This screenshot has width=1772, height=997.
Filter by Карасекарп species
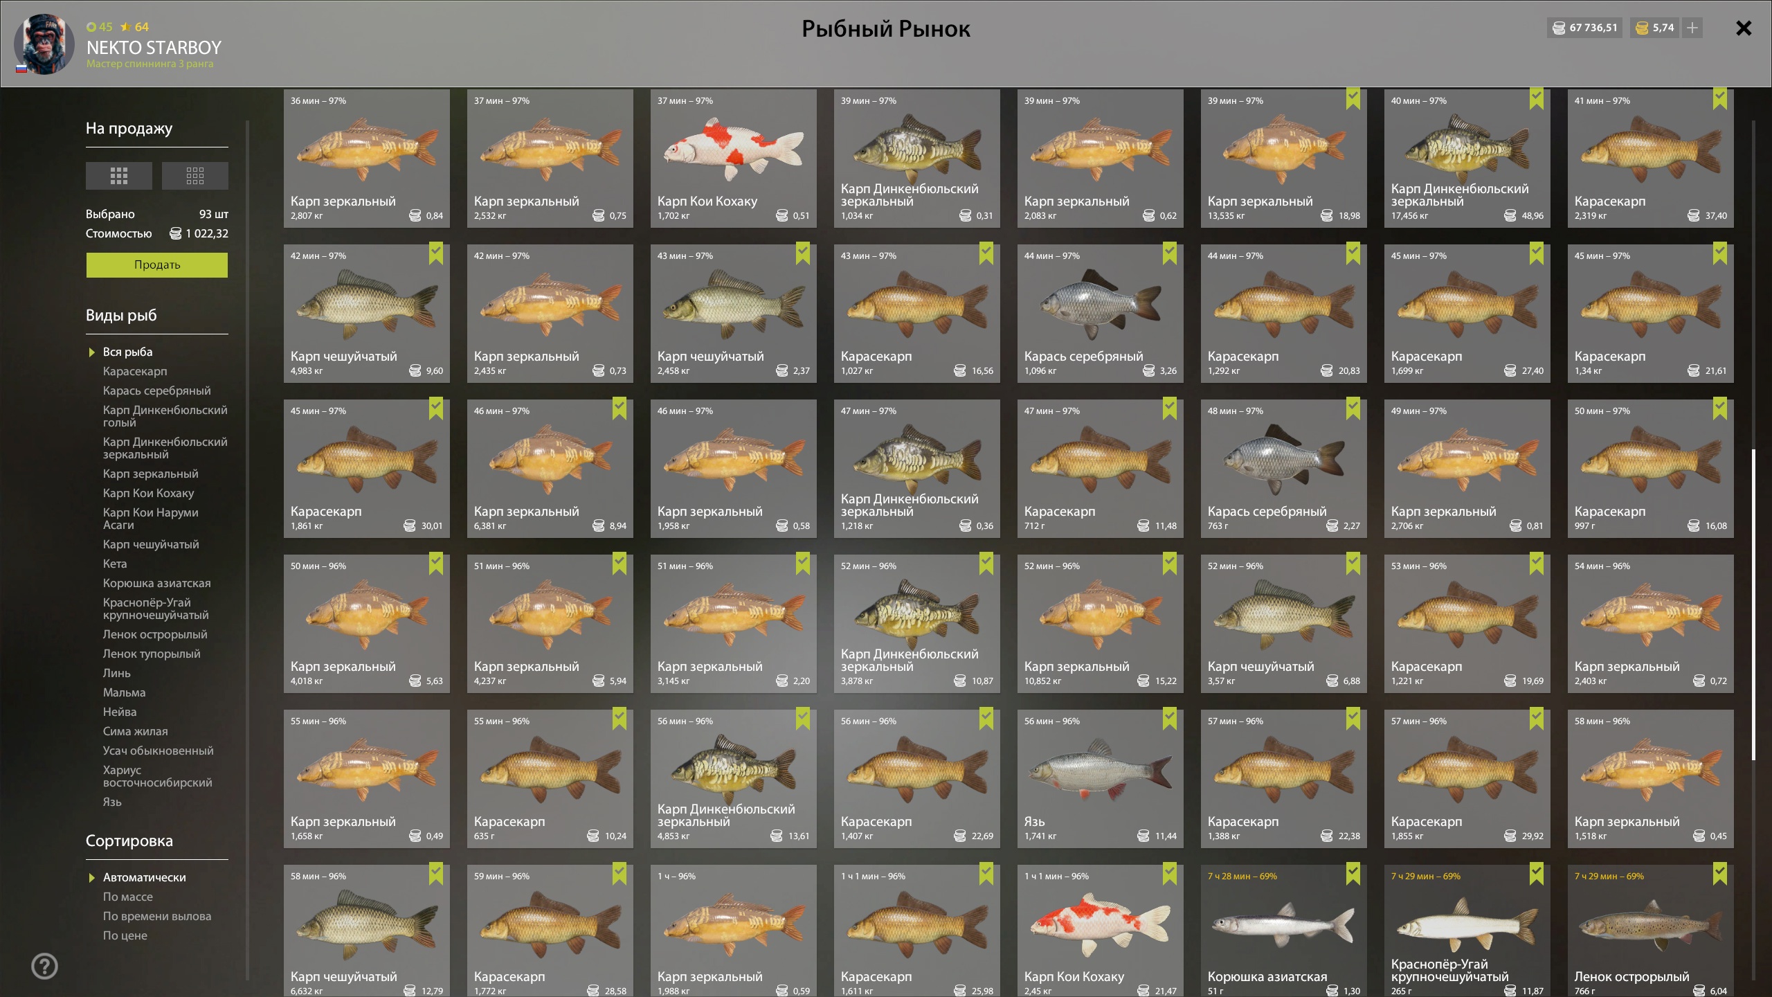click(x=135, y=371)
